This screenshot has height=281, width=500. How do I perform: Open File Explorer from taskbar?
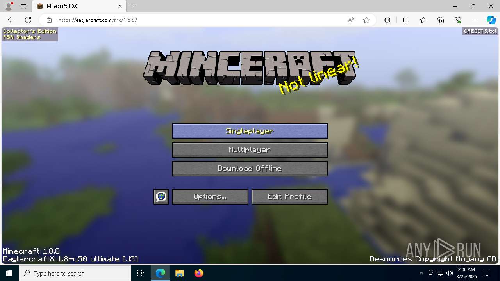tap(179, 273)
